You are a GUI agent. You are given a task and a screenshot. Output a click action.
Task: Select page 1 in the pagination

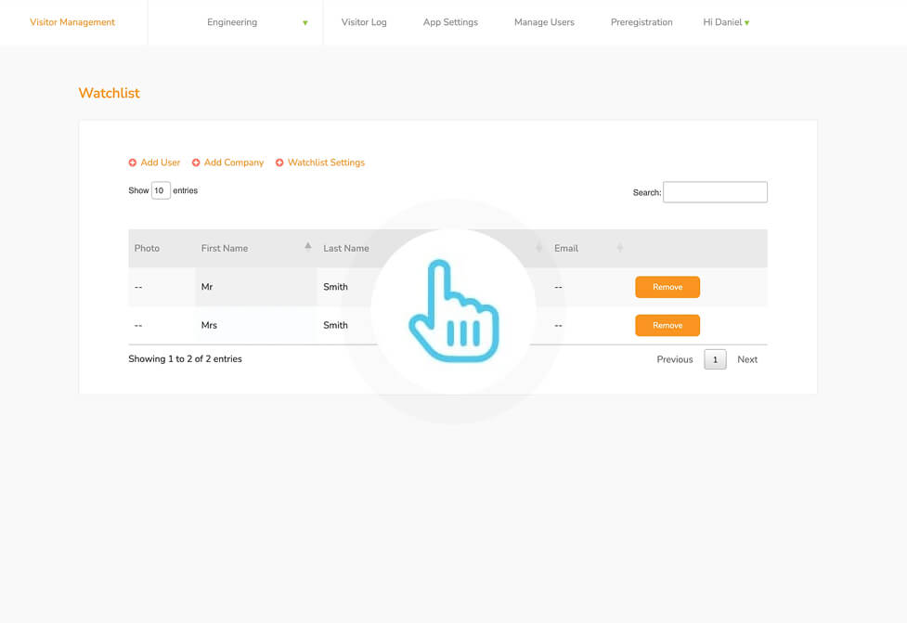coord(715,359)
